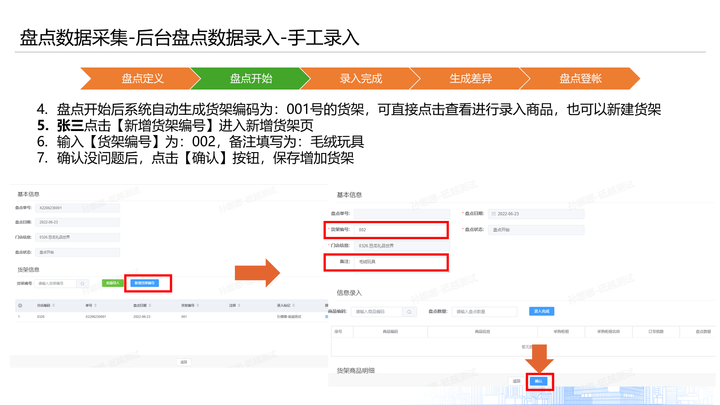Click the 2022-06-23 cell in the shelf table row

pyautogui.click(x=142, y=317)
